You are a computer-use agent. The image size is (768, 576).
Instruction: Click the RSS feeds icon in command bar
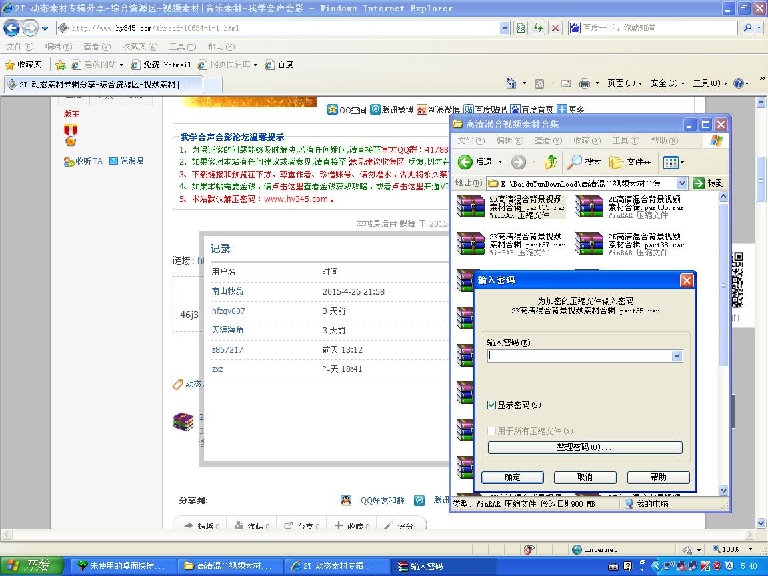click(x=539, y=84)
